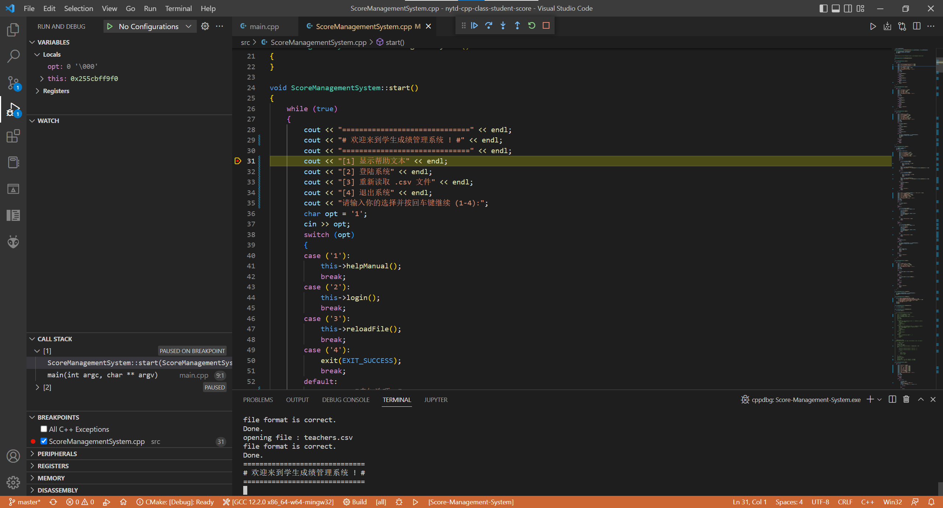Open launch.json via the gear icon

[205, 26]
